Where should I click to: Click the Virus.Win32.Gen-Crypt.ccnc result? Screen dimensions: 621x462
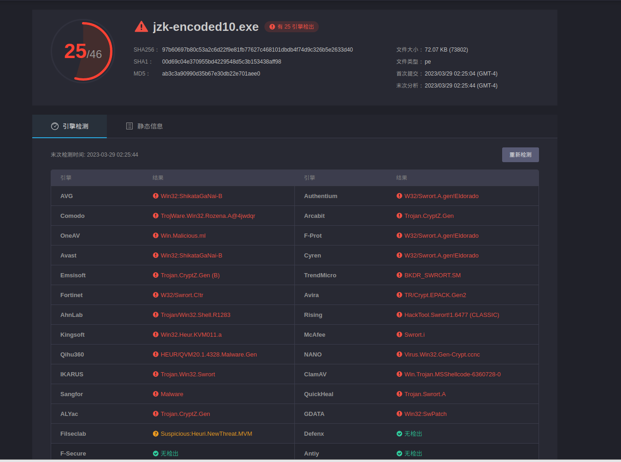(x=442, y=354)
